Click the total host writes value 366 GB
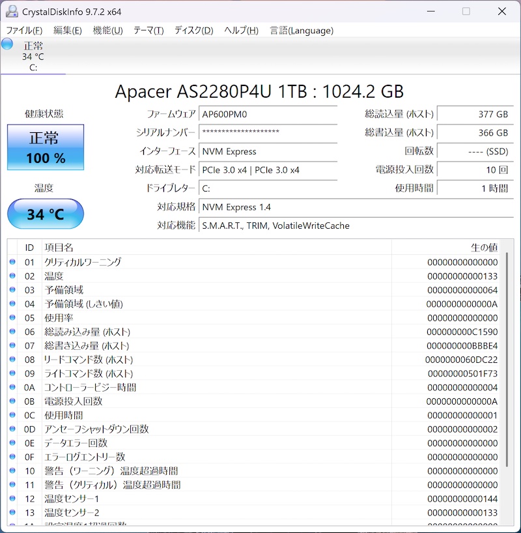 (475, 132)
